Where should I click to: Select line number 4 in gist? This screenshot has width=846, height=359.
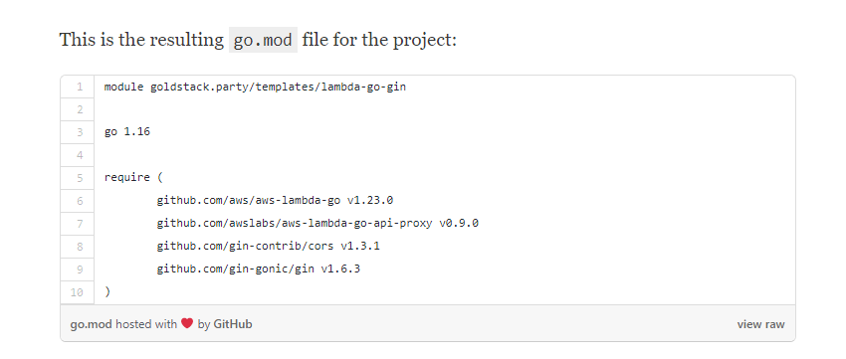click(x=80, y=155)
